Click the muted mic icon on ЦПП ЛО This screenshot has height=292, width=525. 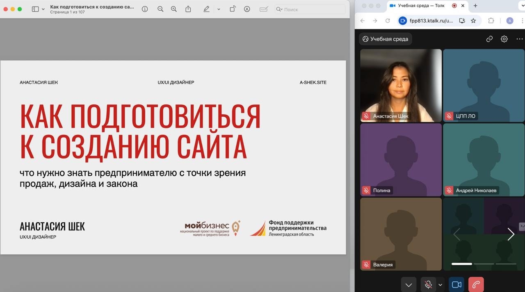(449, 116)
